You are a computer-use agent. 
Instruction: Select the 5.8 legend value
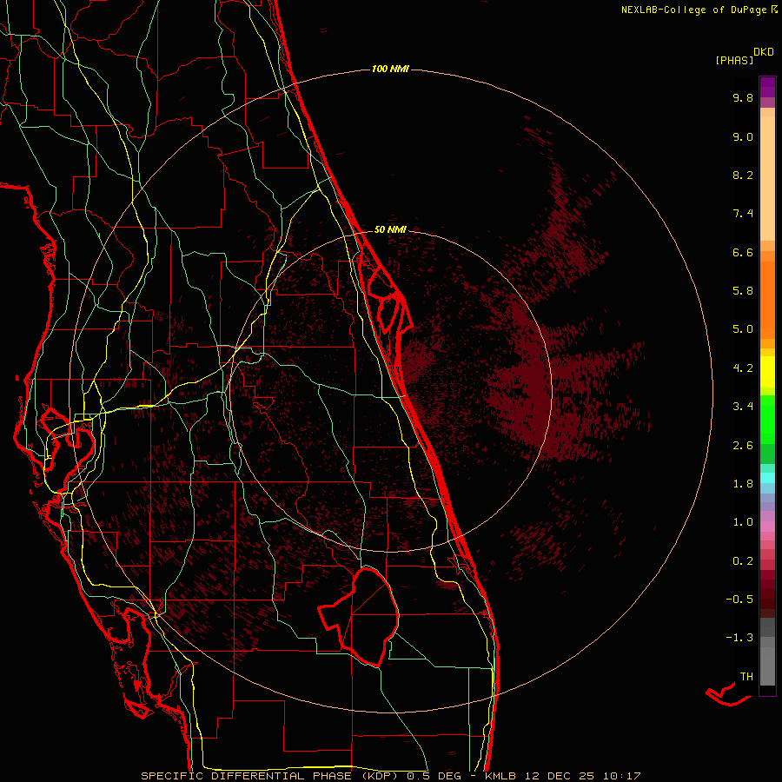click(743, 291)
